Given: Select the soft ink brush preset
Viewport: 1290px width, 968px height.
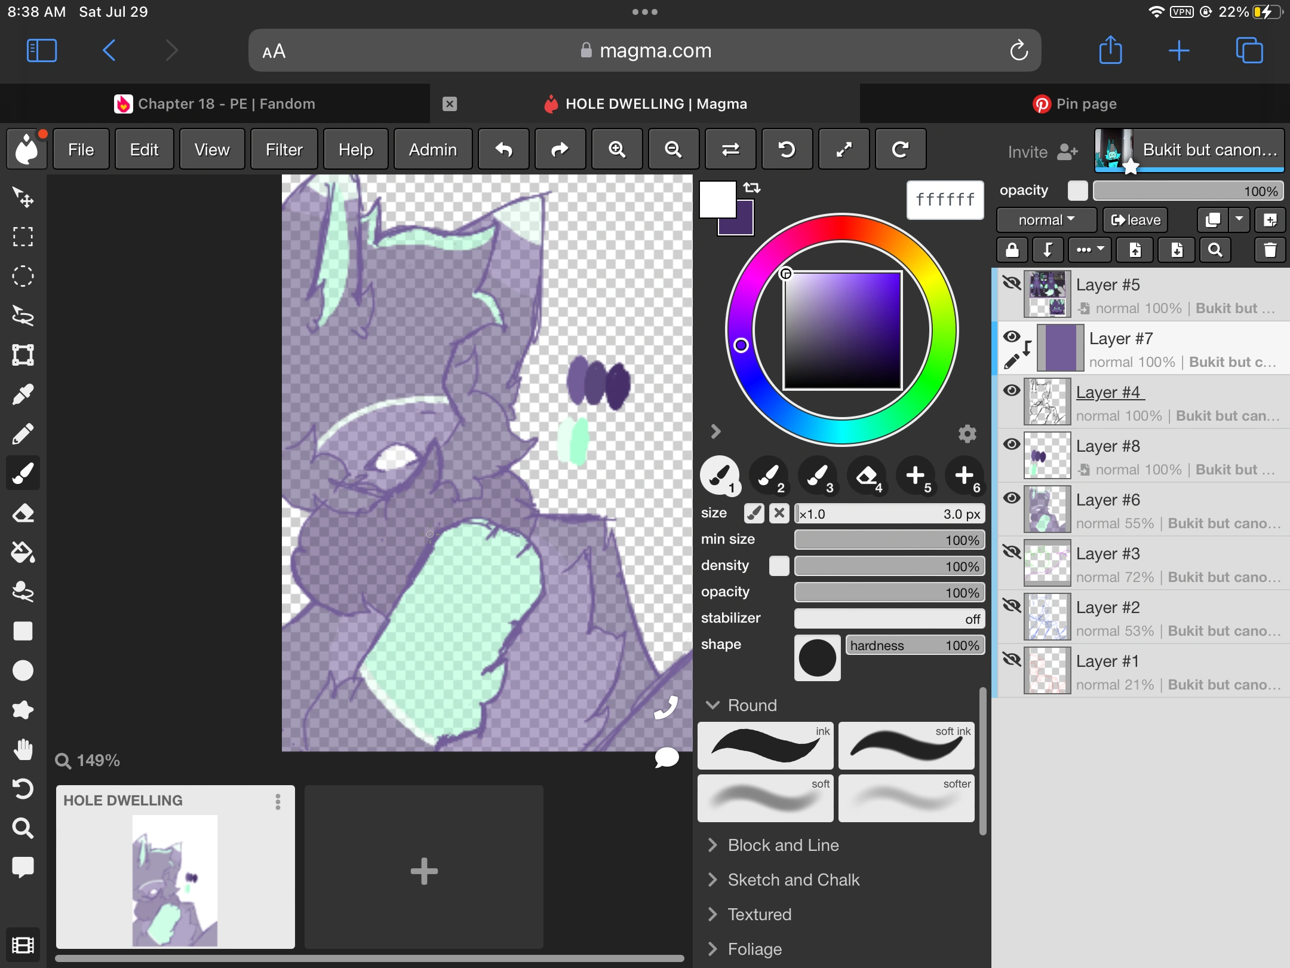Looking at the screenshot, I should pyautogui.click(x=905, y=746).
